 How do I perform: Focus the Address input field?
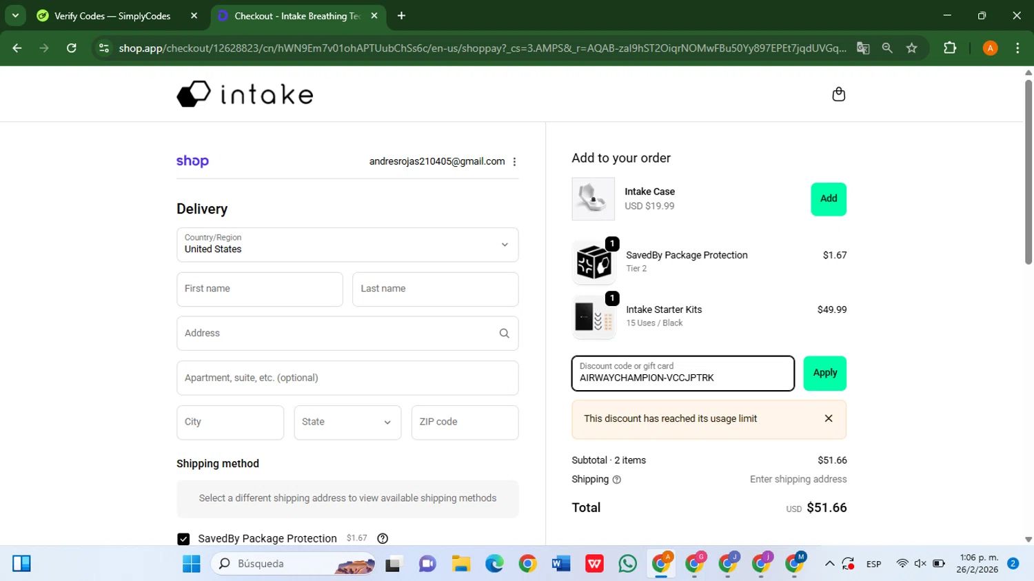347,334
